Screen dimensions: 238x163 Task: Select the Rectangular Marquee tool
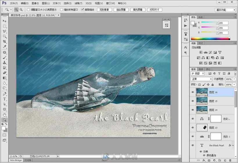[x=5, y=26]
